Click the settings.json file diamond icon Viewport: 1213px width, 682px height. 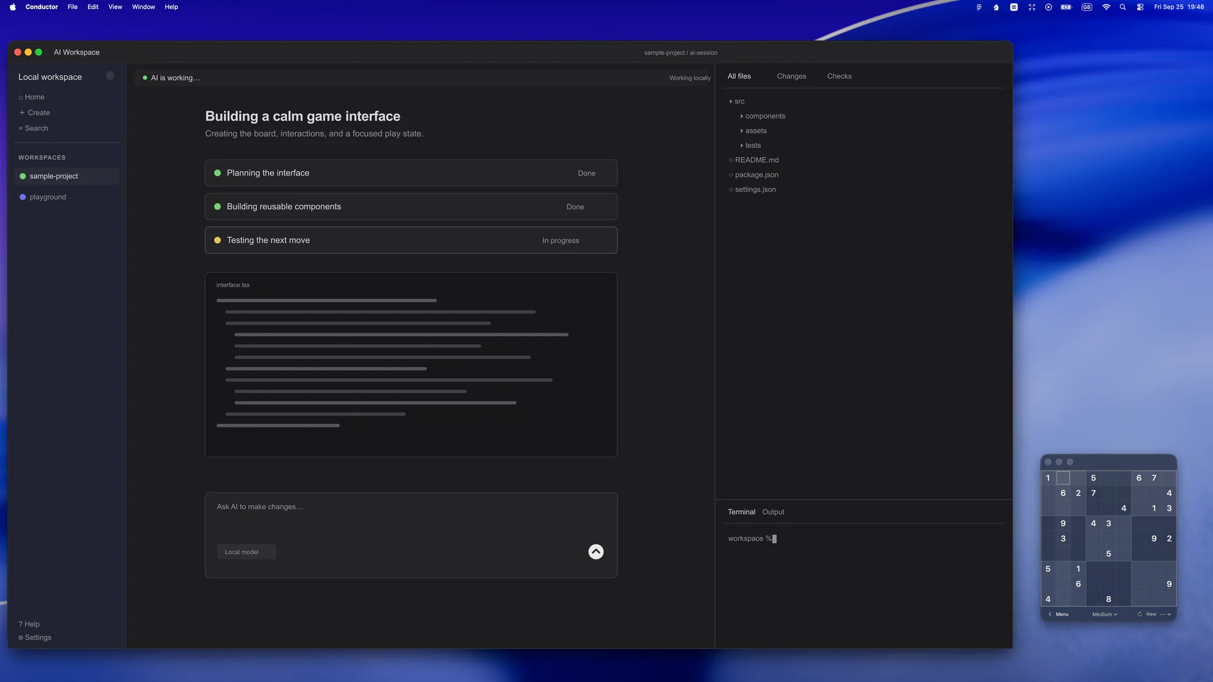pyautogui.click(x=731, y=190)
